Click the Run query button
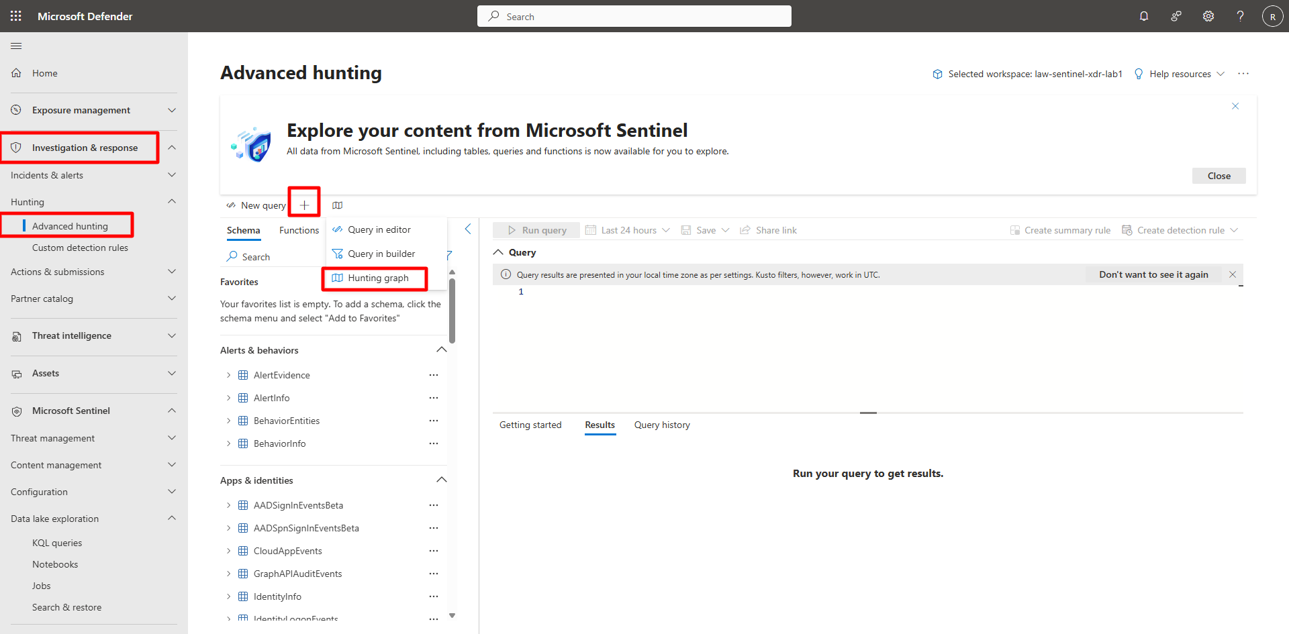The height and width of the screenshot is (634, 1289). tap(537, 230)
